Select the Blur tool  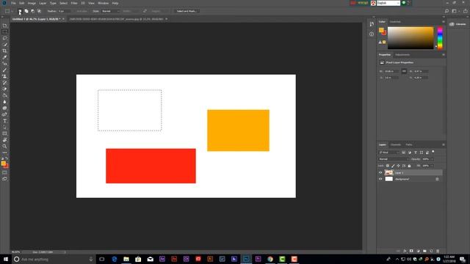point(4,102)
